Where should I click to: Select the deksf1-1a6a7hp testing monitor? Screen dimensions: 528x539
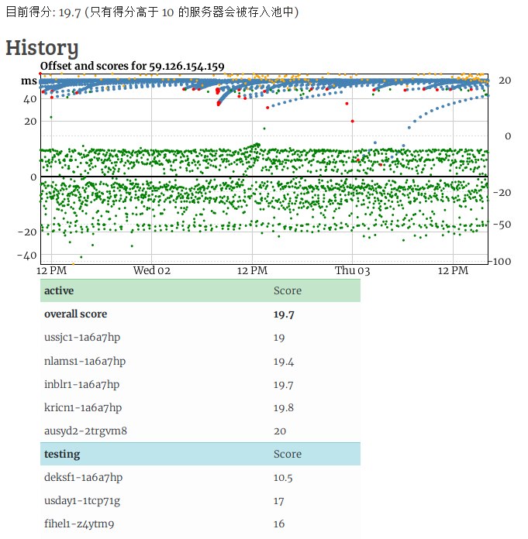(x=84, y=478)
